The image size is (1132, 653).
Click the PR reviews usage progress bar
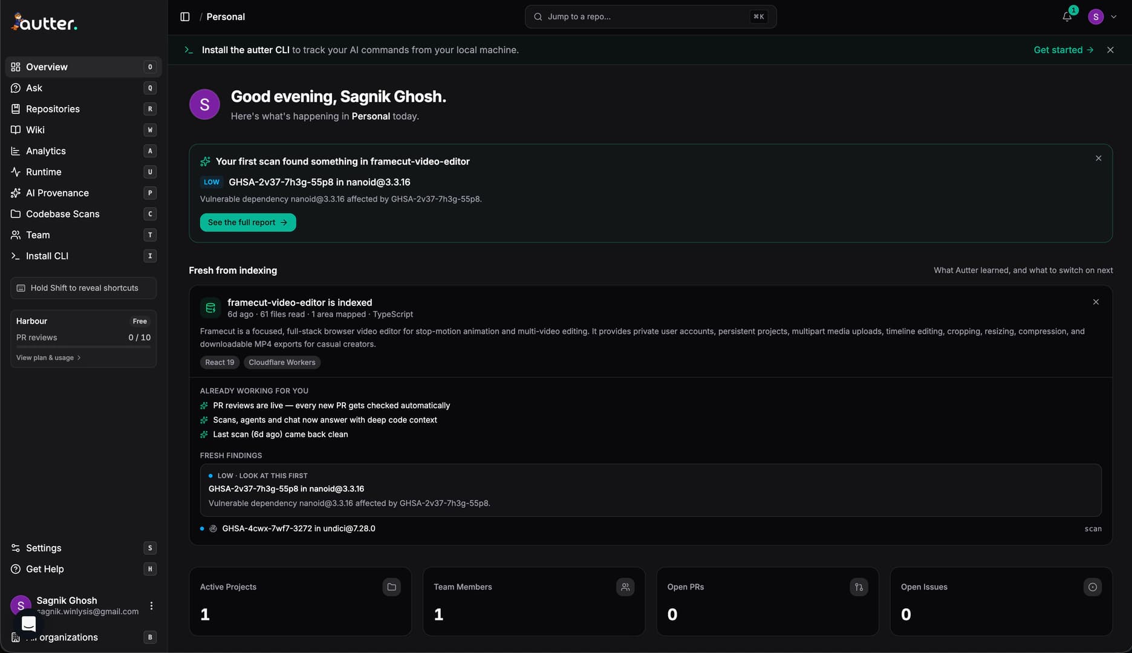(x=83, y=347)
